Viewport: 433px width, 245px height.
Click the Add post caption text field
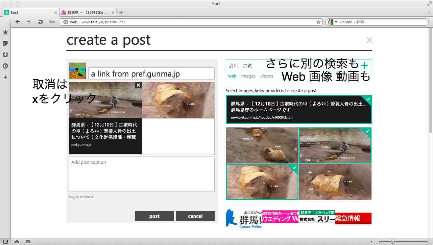(142, 174)
